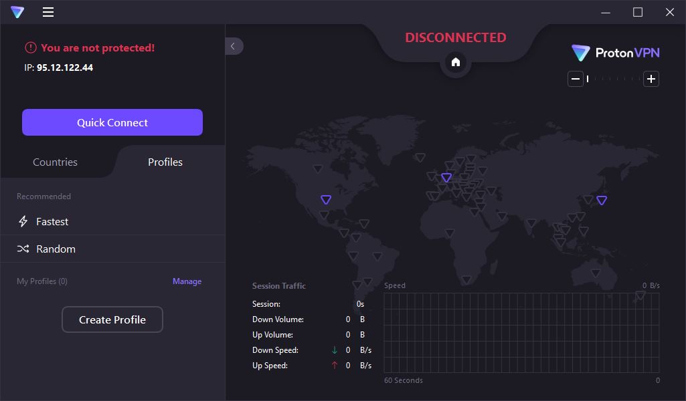Switch to the Countries tab
The image size is (686, 401).
[55, 162]
